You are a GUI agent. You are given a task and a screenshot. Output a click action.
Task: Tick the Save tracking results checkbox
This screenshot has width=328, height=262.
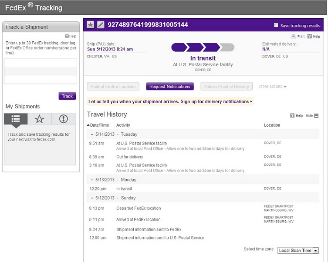[276, 25]
